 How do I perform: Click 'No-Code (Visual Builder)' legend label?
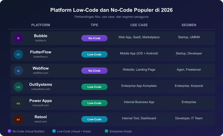[x=29, y=131]
